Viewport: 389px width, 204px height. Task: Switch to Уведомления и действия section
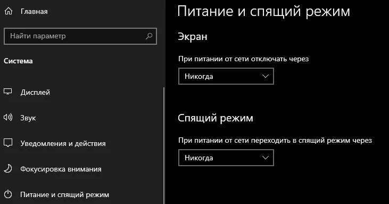63,143
